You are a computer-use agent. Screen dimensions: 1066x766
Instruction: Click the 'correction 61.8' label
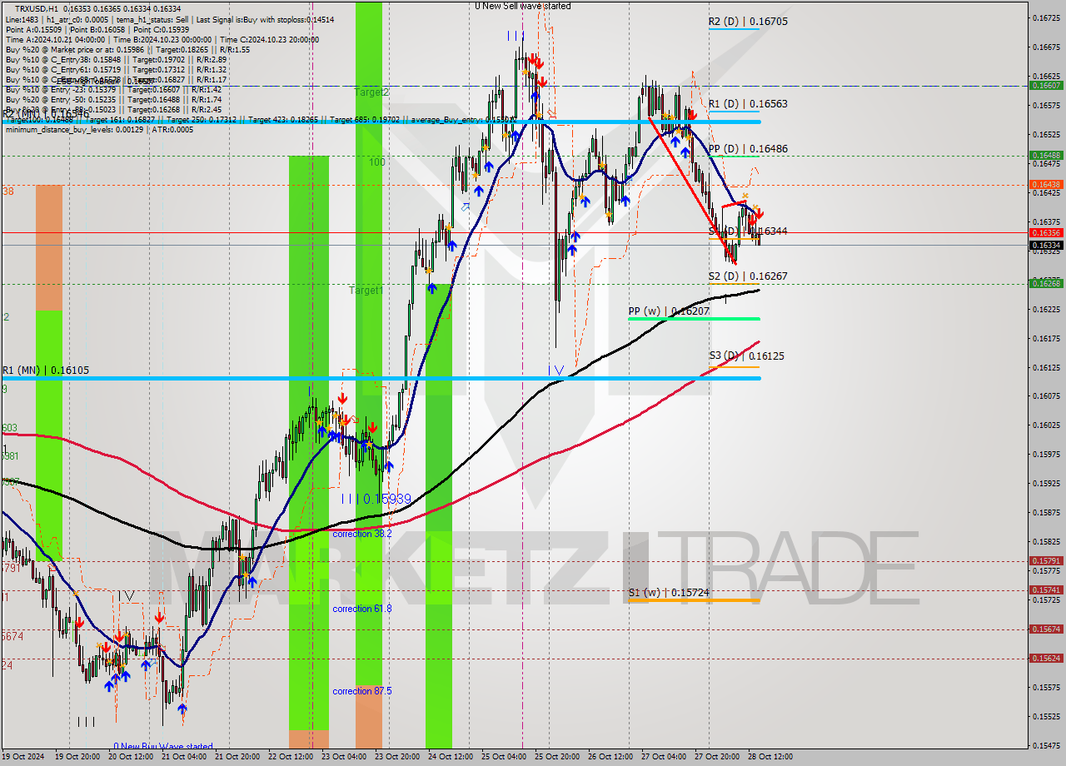pos(361,609)
